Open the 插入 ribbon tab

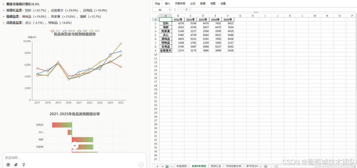(x=167, y=4)
